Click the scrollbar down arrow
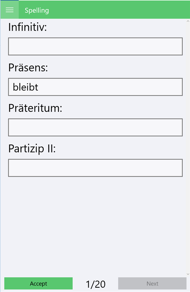190x292 pixels. pos(188,274)
